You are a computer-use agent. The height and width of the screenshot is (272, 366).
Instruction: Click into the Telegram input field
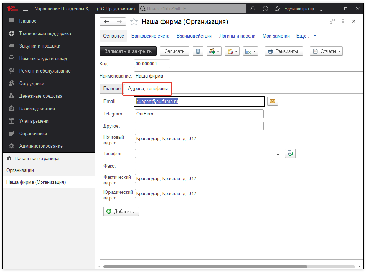pos(199,114)
